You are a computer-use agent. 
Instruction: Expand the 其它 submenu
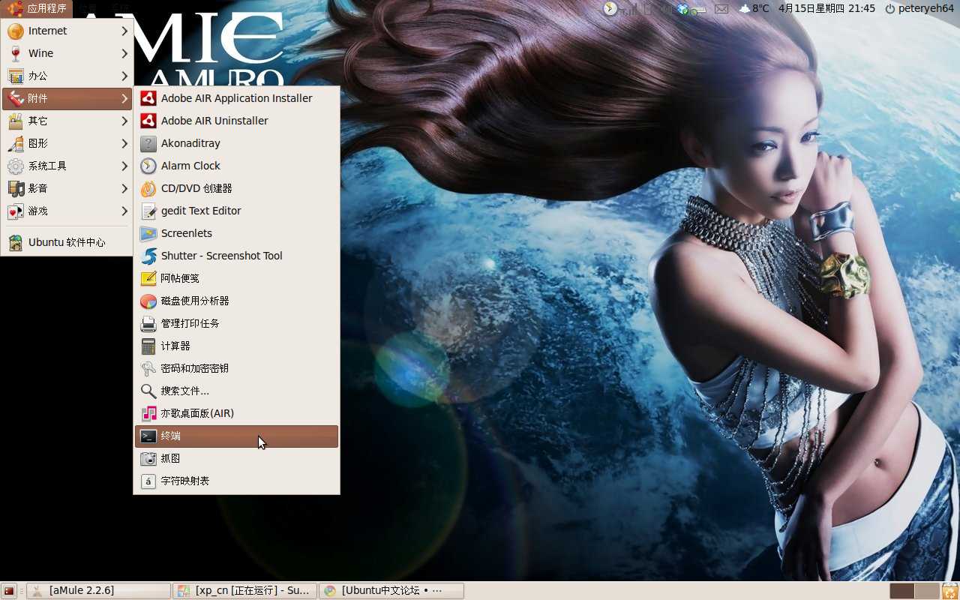pyautogui.click(x=67, y=121)
